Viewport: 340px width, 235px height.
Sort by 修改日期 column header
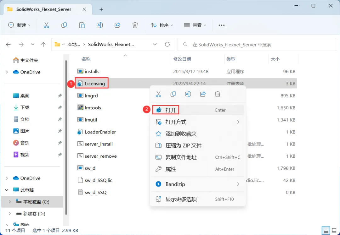coord(182,59)
